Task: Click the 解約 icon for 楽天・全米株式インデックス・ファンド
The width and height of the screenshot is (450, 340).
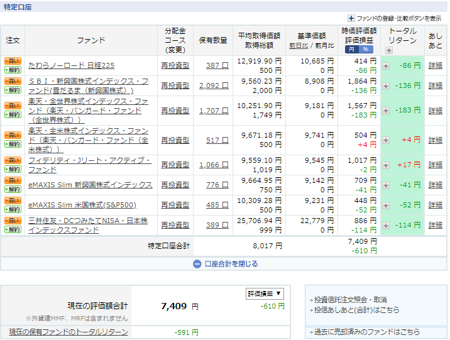Action: (x=13, y=145)
